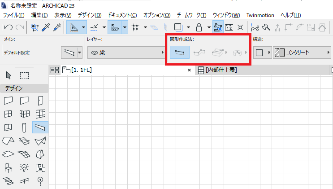The height and width of the screenshot is (189, 333).
Task: Click the Redo arrow icon
Action: coord(20,27)
